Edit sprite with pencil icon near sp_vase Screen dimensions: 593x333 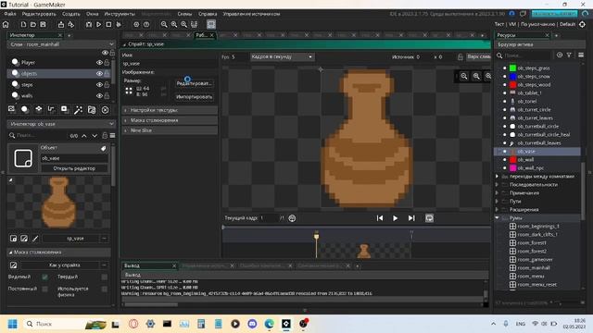pos(35,239)
